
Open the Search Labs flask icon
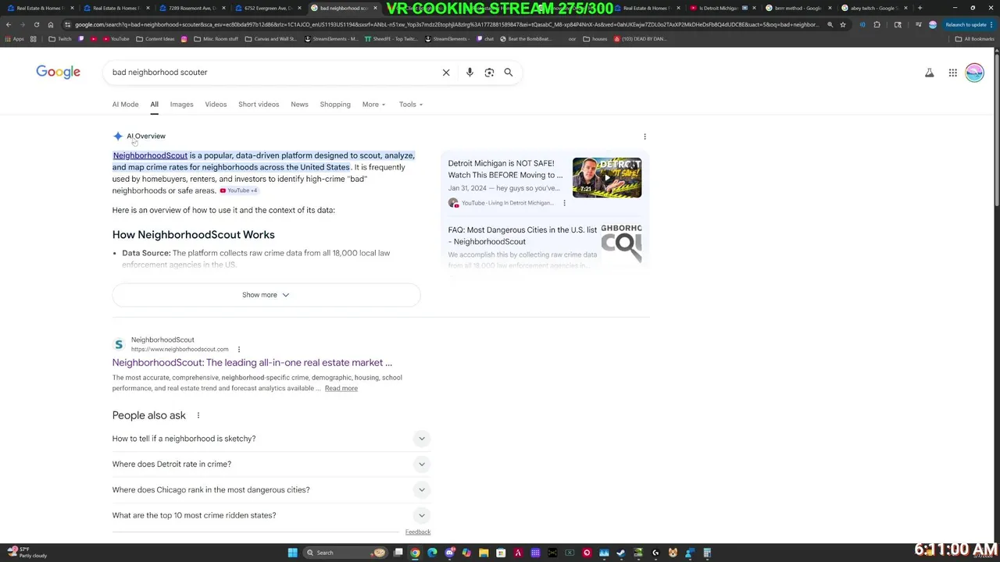click(x=930, y=73)
